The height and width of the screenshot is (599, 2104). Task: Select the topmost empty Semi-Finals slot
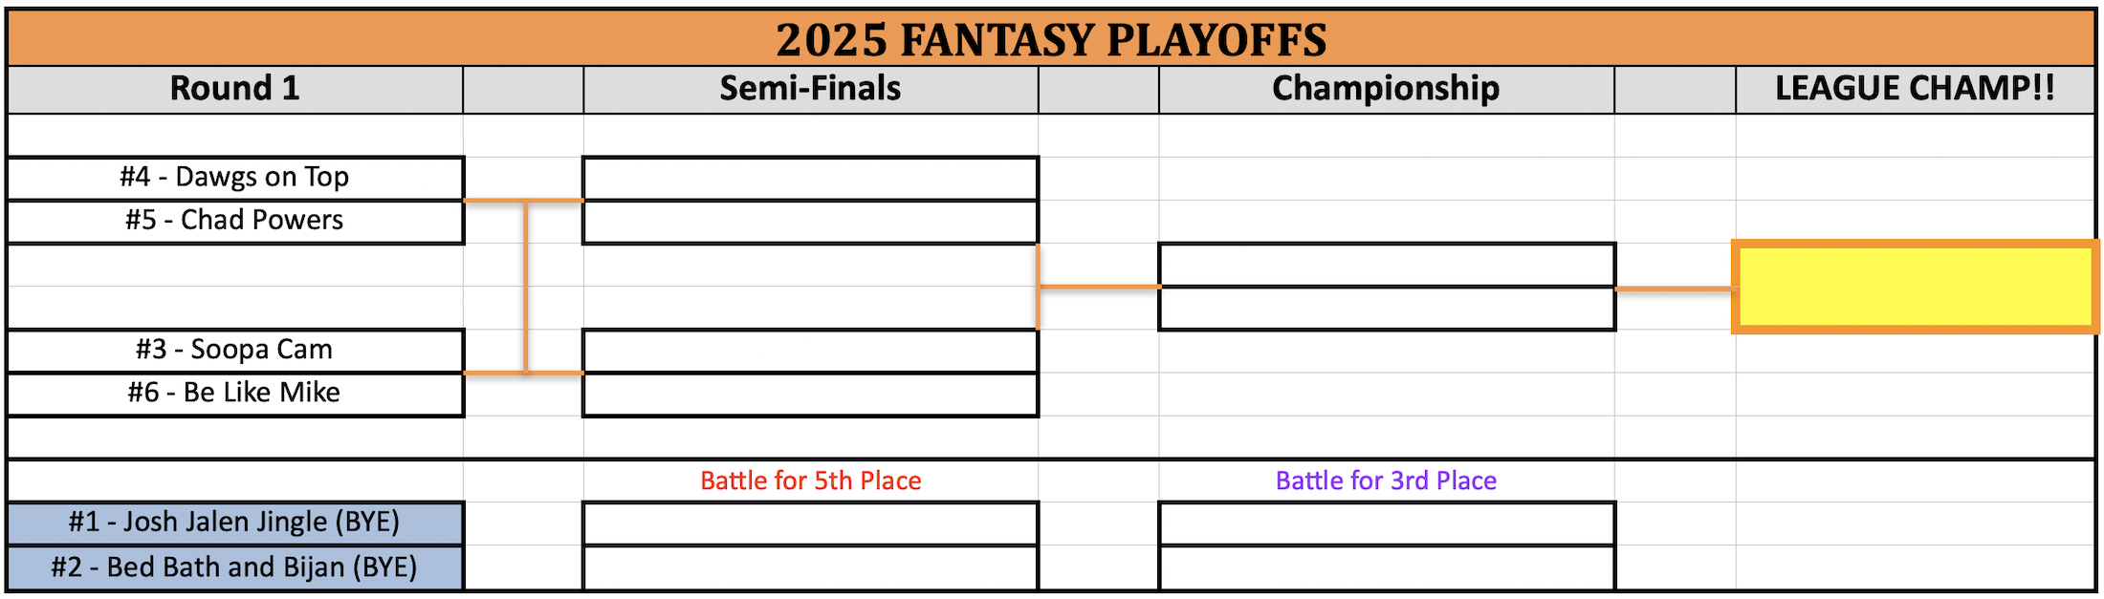[x=810, y=178]
